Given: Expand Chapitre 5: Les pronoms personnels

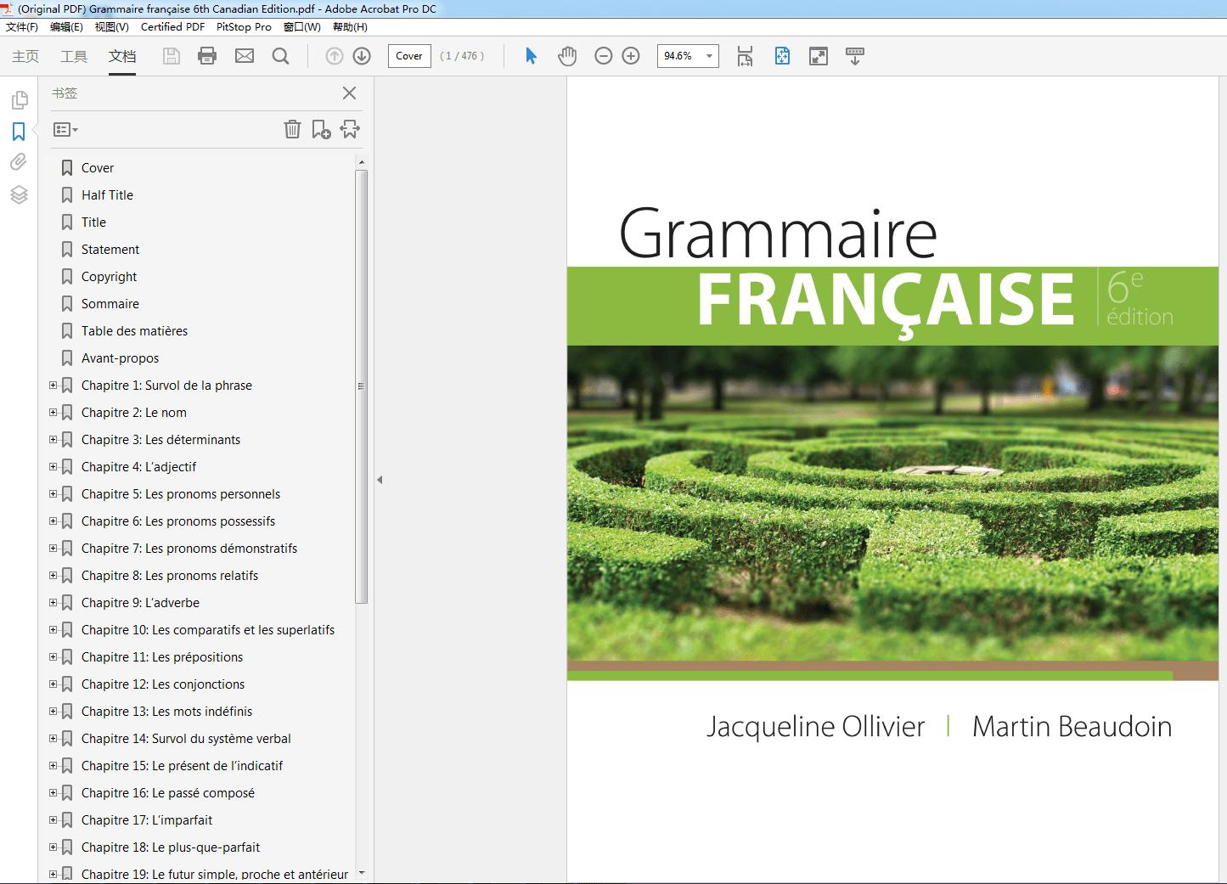Looking at the screenshot, I should [x=53, y=494].
